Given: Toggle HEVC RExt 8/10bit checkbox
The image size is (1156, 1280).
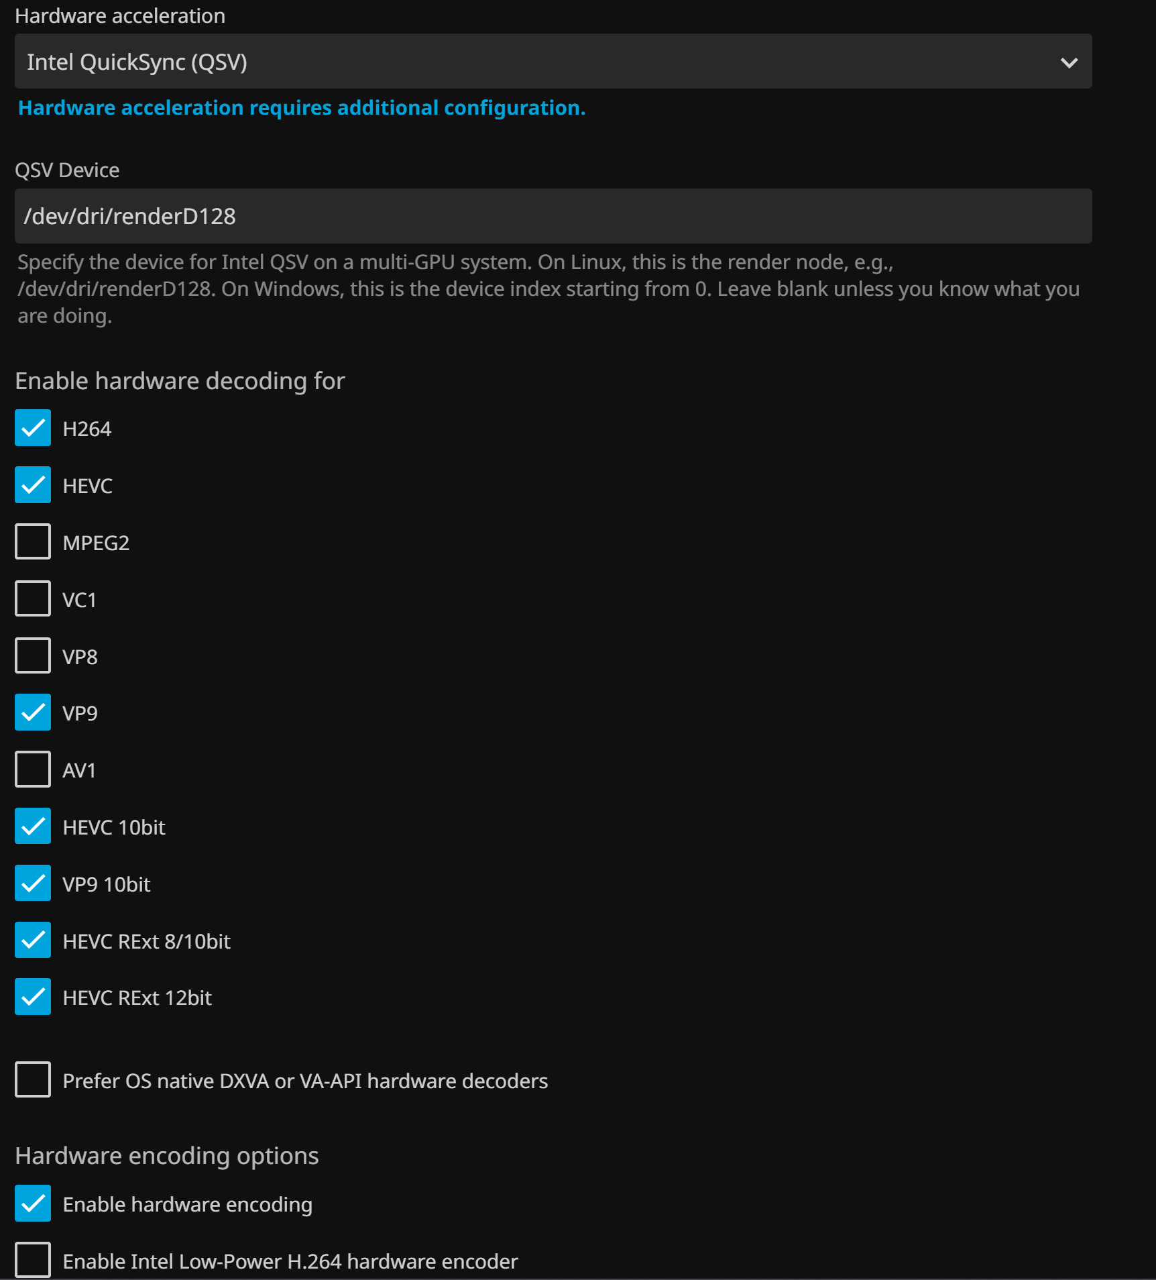Looking at the screenshot, I should [33, 941].
